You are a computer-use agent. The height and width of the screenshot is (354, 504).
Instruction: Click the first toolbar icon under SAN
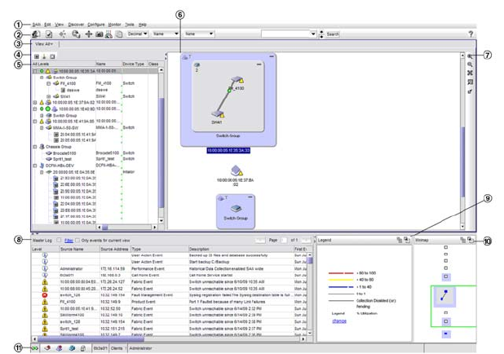[x=36, y=34]
